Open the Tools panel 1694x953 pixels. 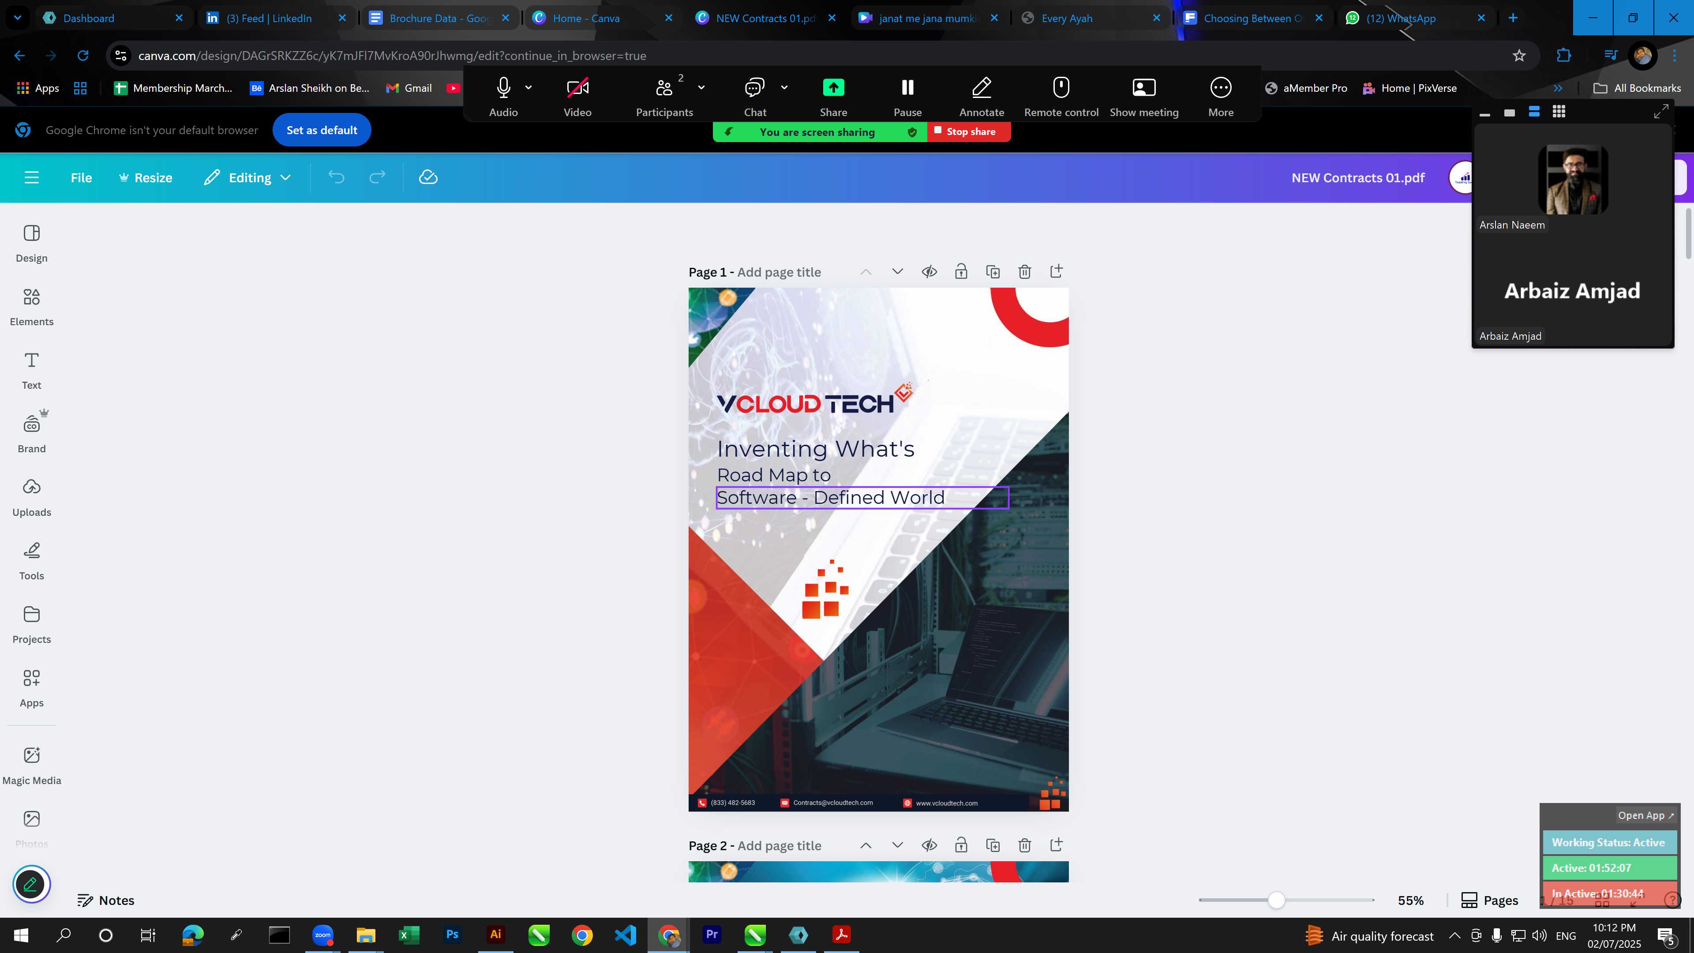(x=32, y=561)
